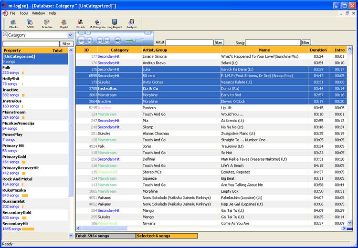Image resolution: width=358 pixels, height=248 pixels.
Task: Click the Stop button in player
Action: [89, 41]
